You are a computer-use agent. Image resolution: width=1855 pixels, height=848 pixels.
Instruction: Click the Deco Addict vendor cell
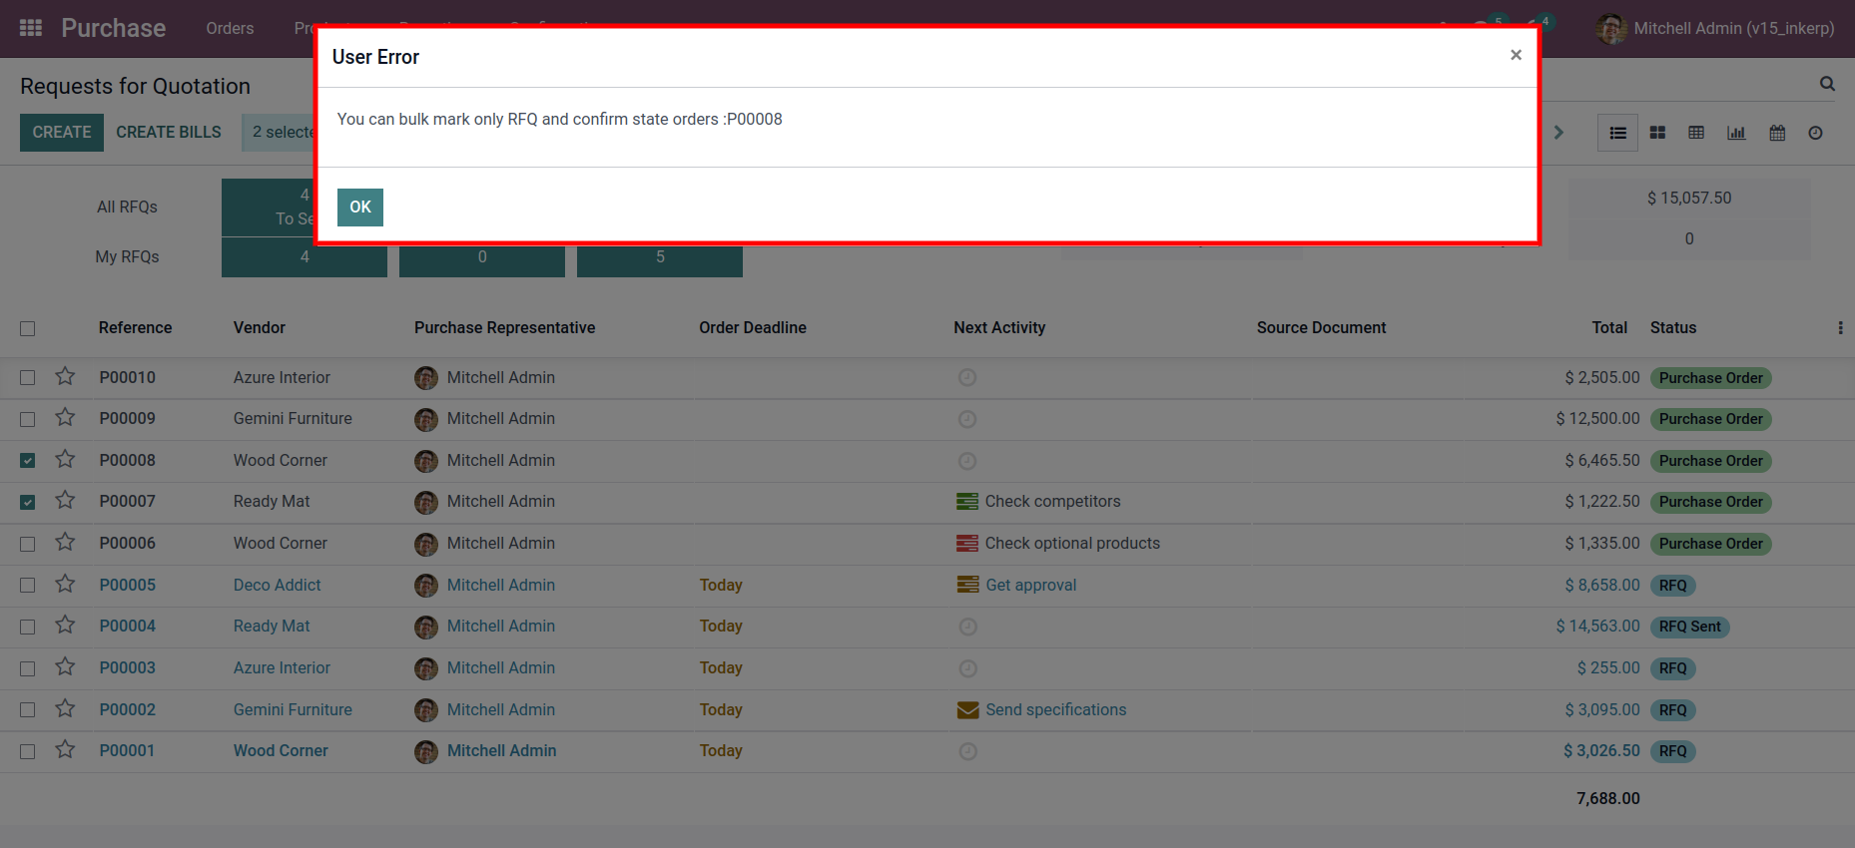tap(278, 585)
